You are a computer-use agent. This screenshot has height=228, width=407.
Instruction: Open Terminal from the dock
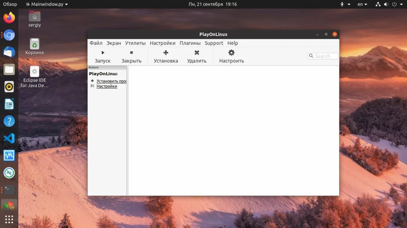click(9, 190)
